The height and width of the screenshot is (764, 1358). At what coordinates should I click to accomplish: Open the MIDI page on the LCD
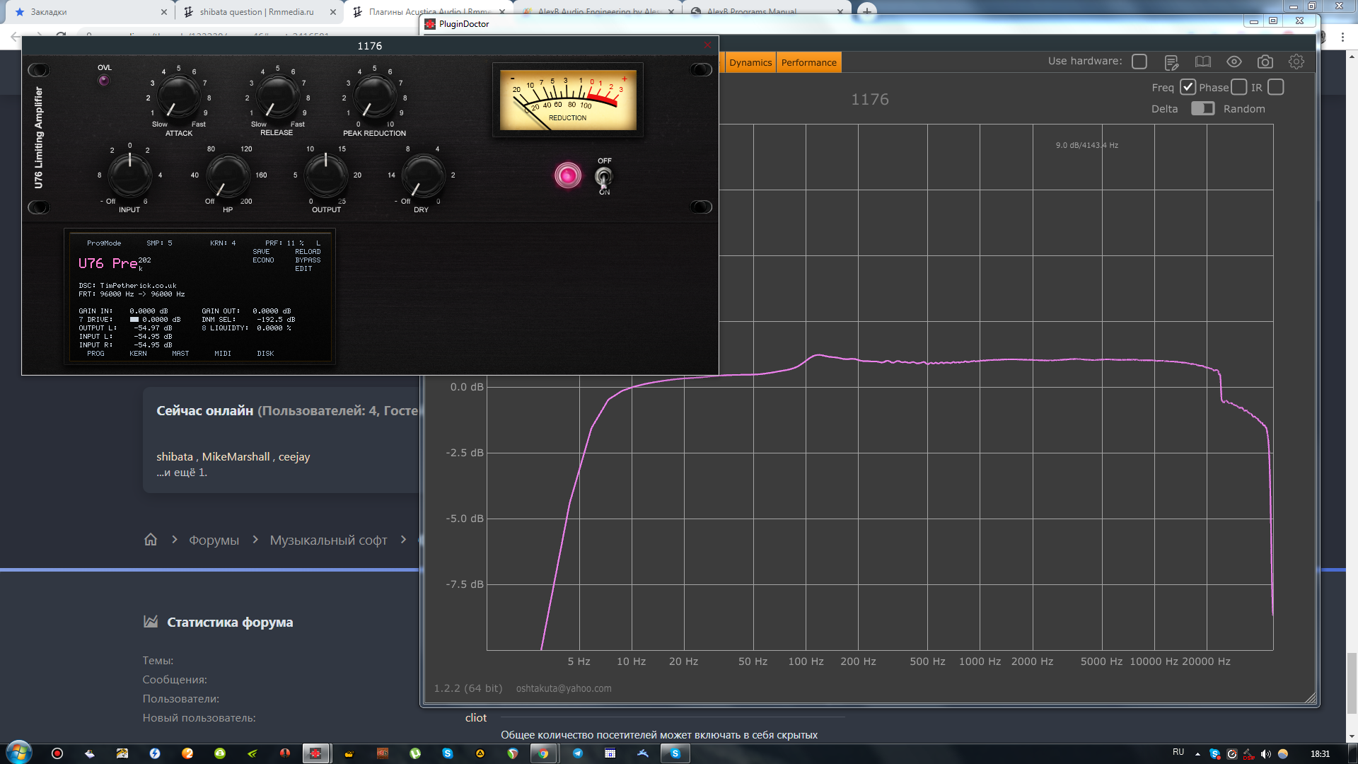(223, 354)
